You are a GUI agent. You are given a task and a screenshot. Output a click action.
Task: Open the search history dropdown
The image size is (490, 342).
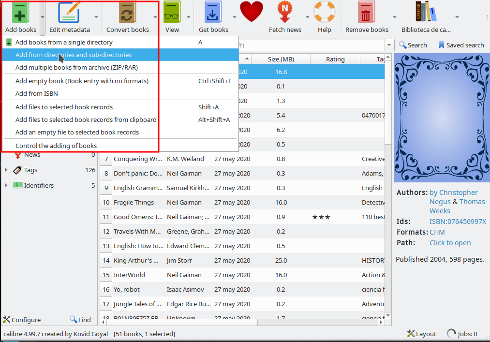click(389, 45)
